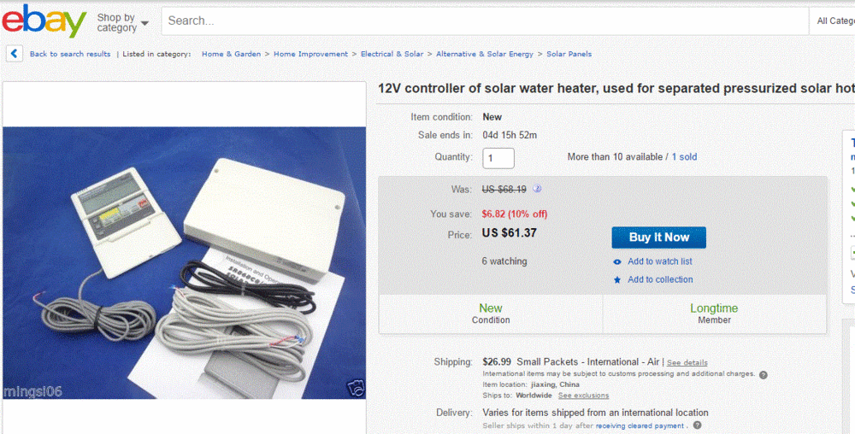Open the Home & Garden breadcrumb
The height and width of the screenshot is (434, 855).
point(231,54)
